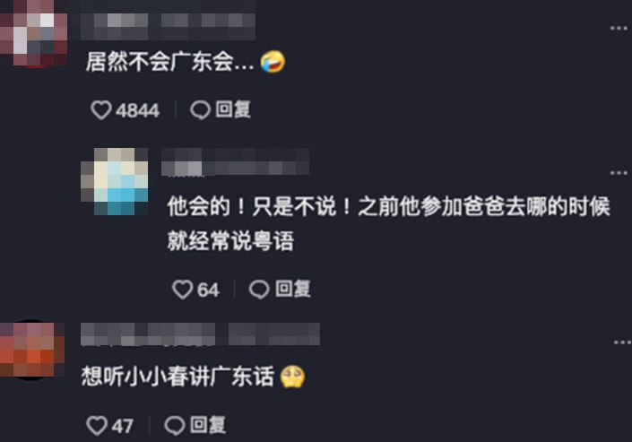632x442 pixels.
Task: Like the comment with 47 likes
Action: tap(97, 426)
